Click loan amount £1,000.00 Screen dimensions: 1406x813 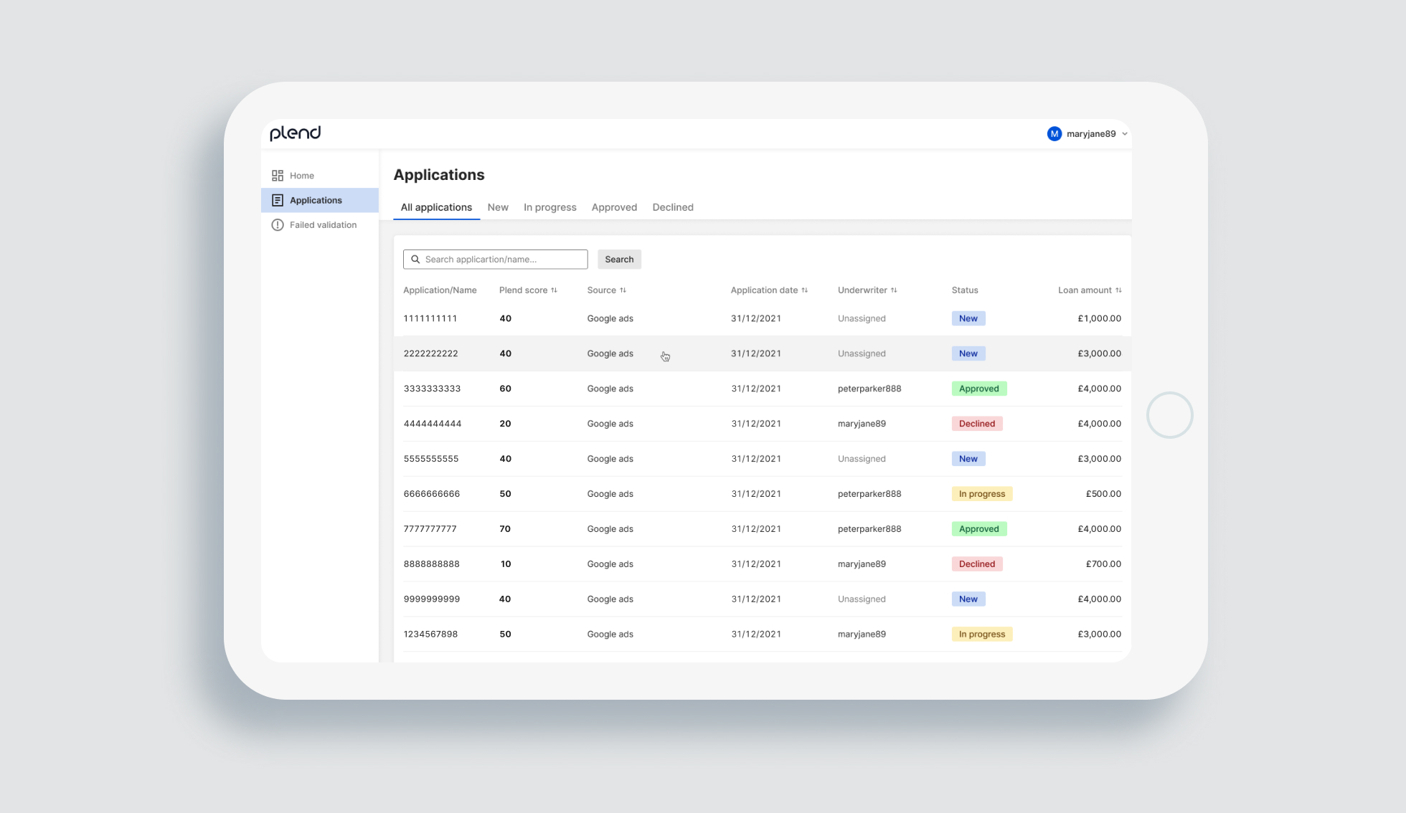click(1099, 318)
